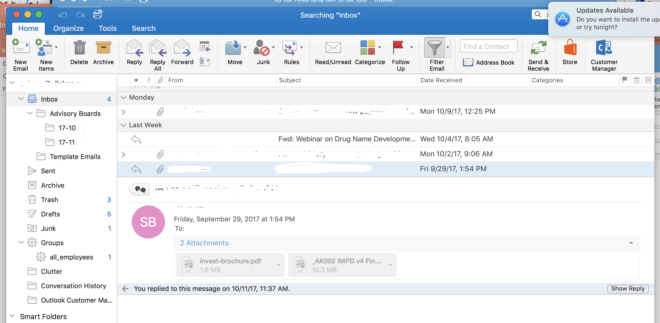Click the Read/Unread toggle button
Screen dimensions: 660x323
point(333,52)
